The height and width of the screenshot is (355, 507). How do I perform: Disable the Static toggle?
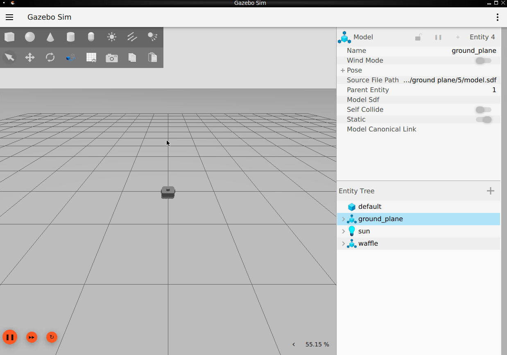(483, 119)
